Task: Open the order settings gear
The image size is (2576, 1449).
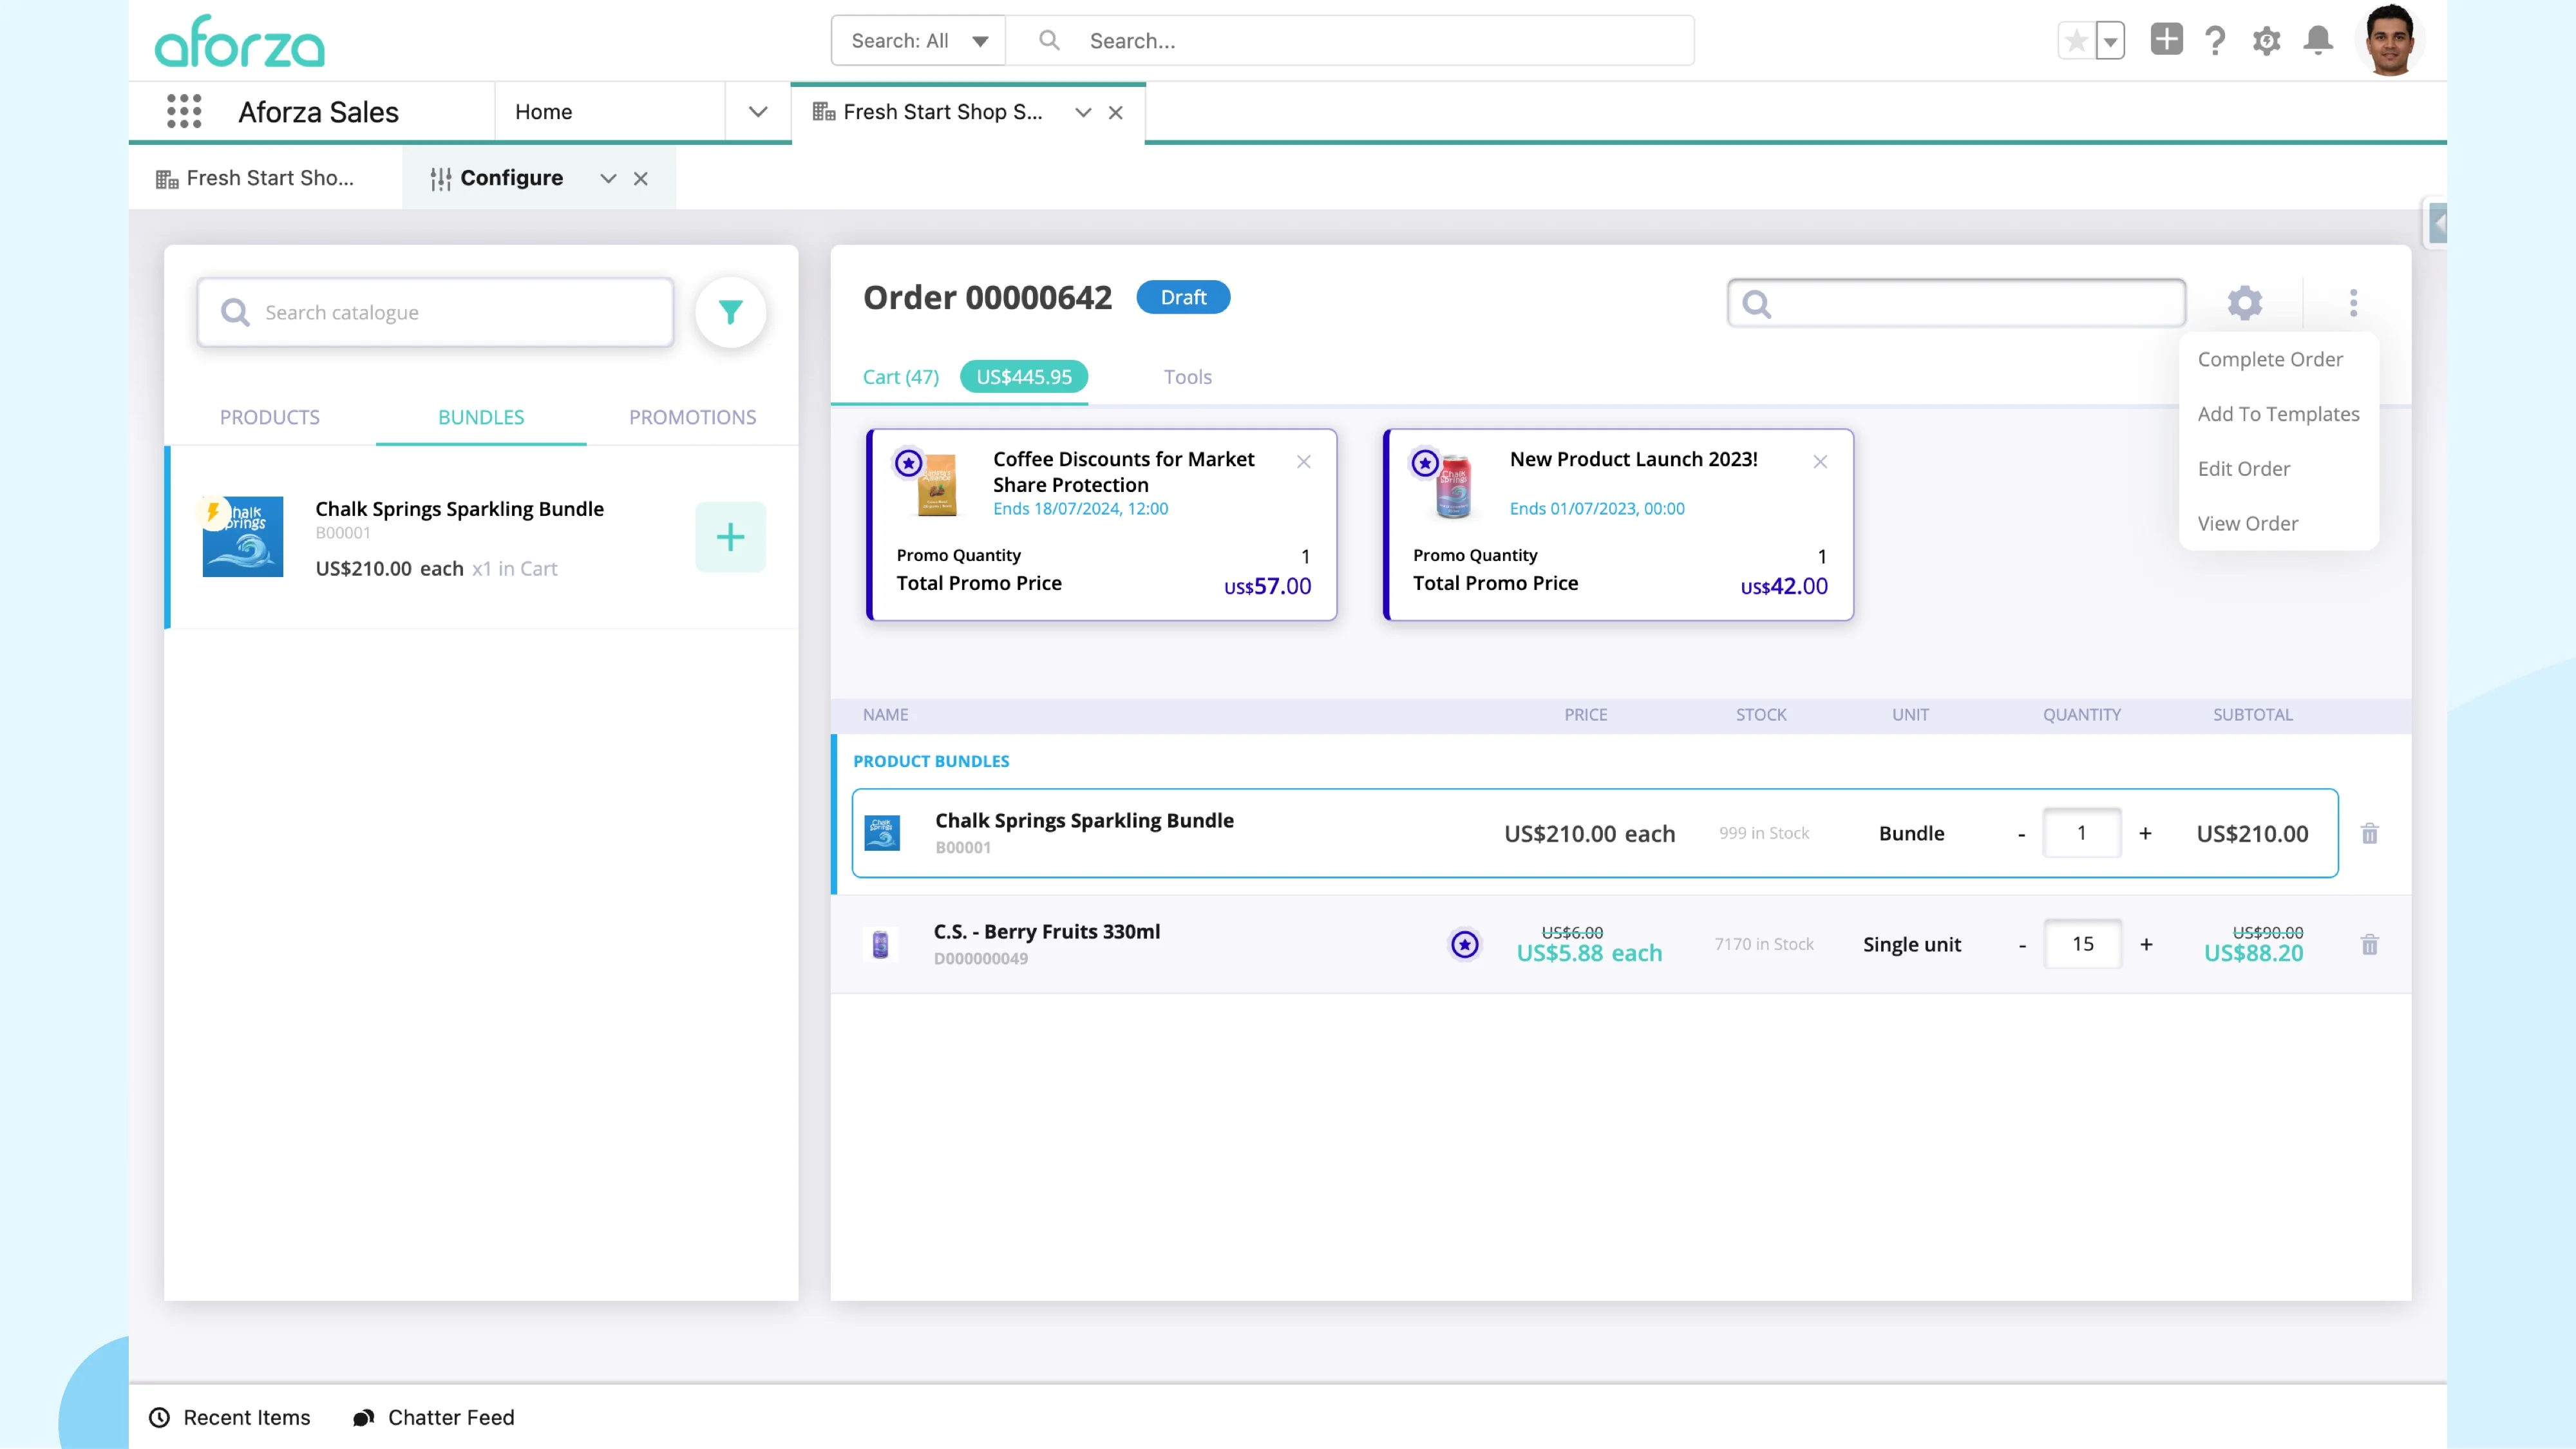Action: pyautogui.click(x=2245, y=302)
